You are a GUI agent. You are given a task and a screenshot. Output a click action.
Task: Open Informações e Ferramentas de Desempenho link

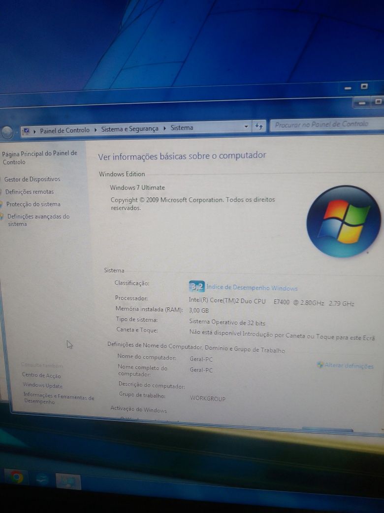click(59, 399)
